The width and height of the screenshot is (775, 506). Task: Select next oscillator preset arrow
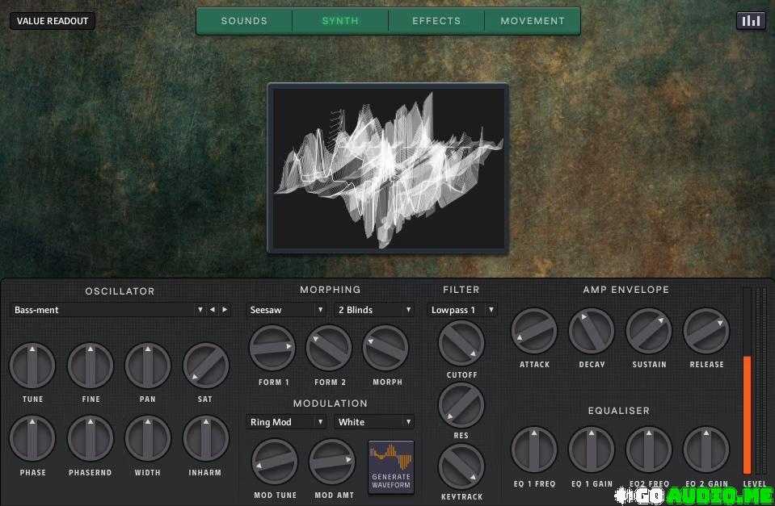pyautogui.click(x=225, y=310)
